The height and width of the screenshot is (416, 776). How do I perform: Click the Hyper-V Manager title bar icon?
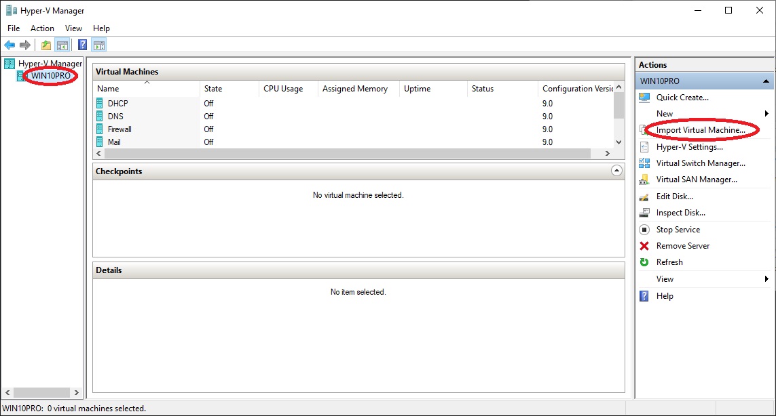(11, 10)
